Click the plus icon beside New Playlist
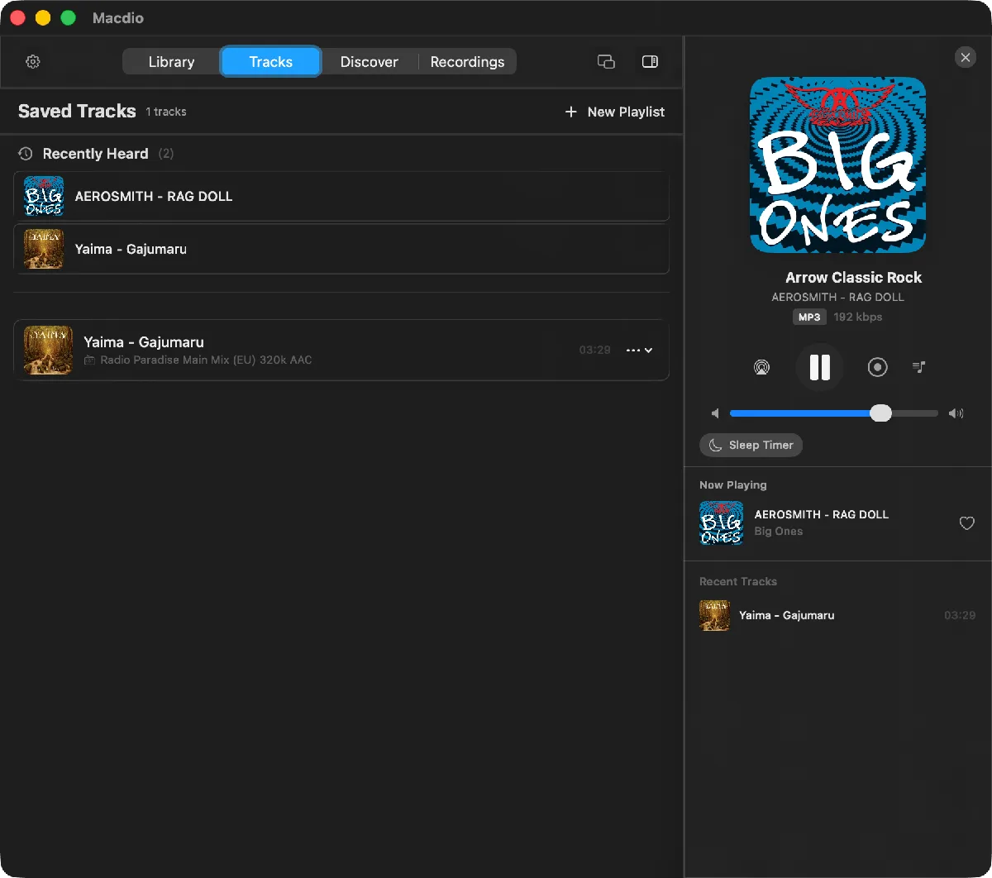The width and height of the screenshot is (992, 878). click(570, 112)
